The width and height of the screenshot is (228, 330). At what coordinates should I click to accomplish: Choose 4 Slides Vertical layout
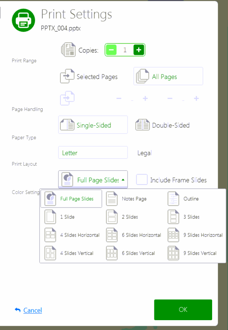(71, 253)
